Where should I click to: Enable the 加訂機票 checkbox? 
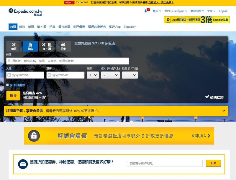pyautogui.click(x=7, y=85)
